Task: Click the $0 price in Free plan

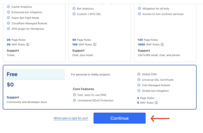Action: (x=11, y=85)
